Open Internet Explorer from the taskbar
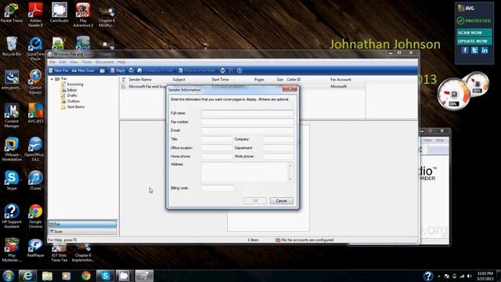 (x=27, y=276)
